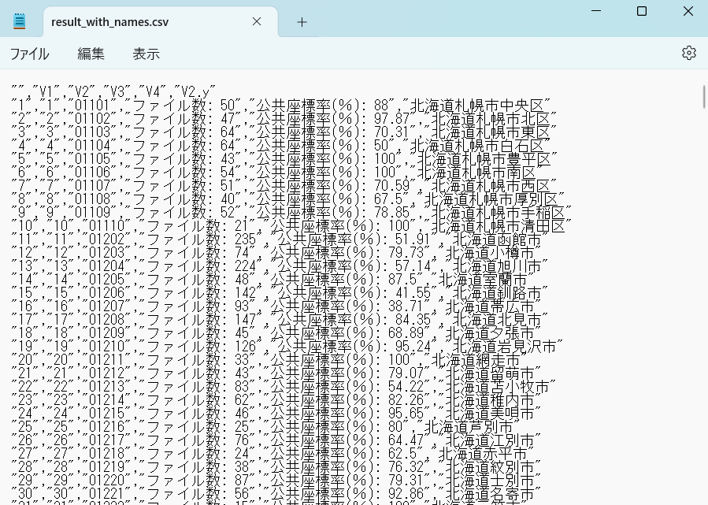Viewport: 708px width, 505px height.
Task: Click the text 北海道札幌市厚別区
Action: click(x=491, y=199)
